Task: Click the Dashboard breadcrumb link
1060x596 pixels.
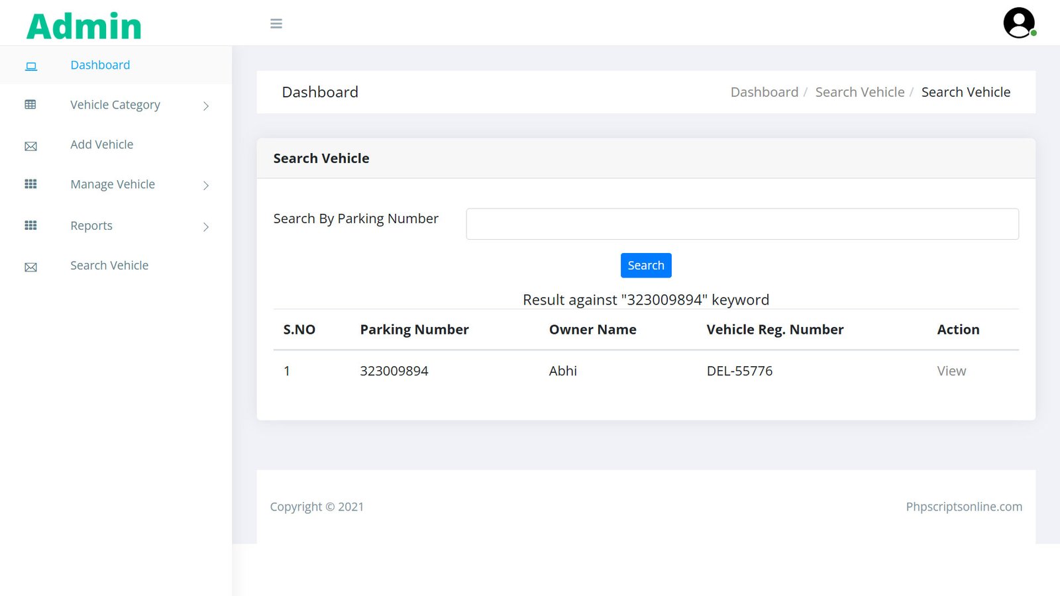Action: (x=765, y=92)
